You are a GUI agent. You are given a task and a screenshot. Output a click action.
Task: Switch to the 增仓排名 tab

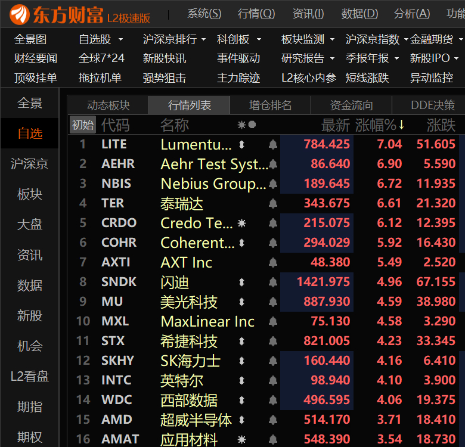point(271,105)
